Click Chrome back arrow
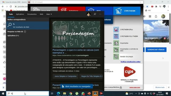 point(3,6)
